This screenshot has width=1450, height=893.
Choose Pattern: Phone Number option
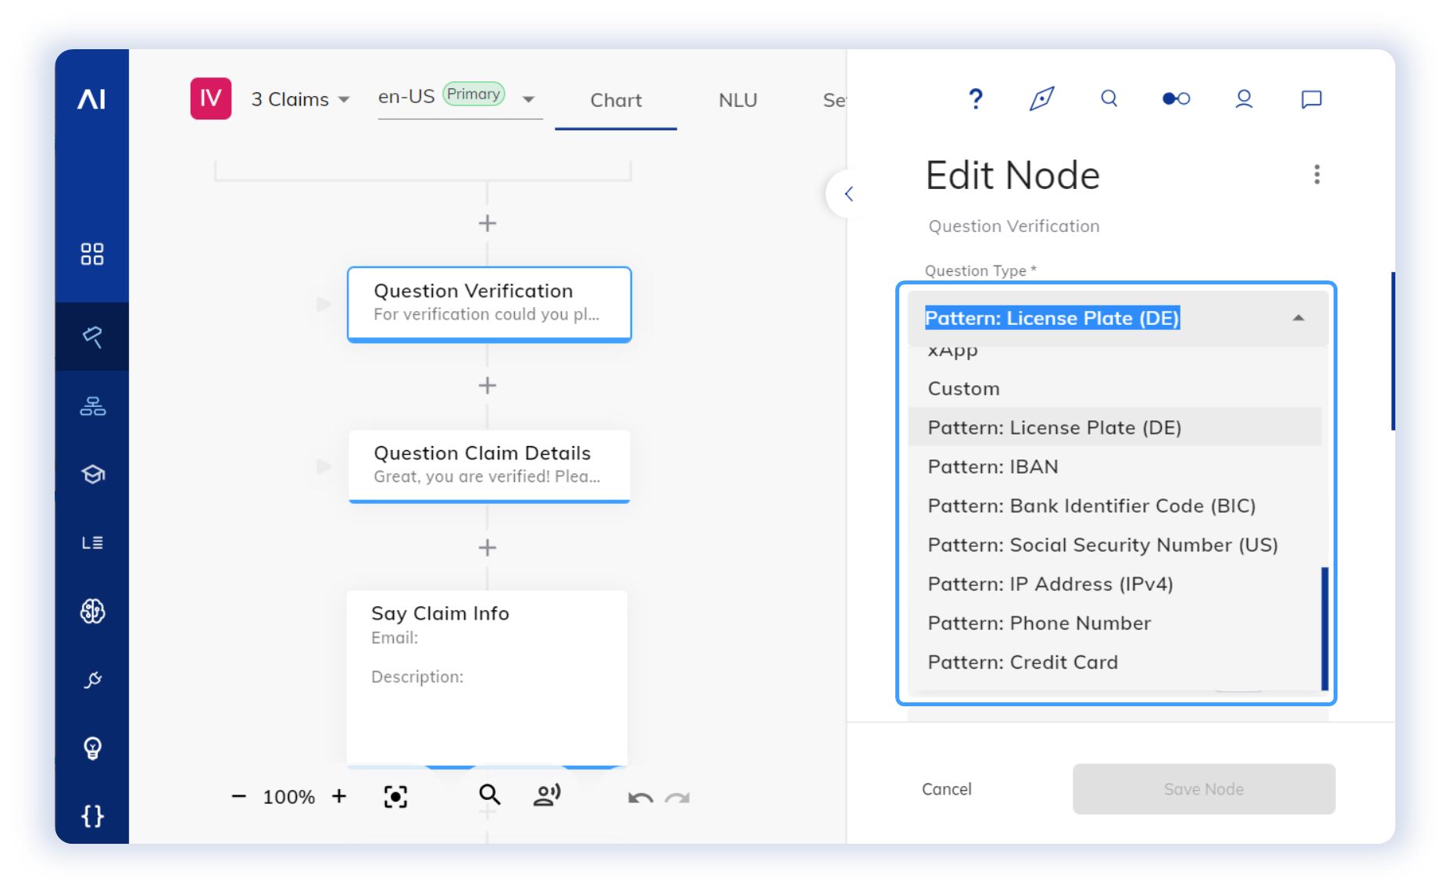[x=1114, y=623]
